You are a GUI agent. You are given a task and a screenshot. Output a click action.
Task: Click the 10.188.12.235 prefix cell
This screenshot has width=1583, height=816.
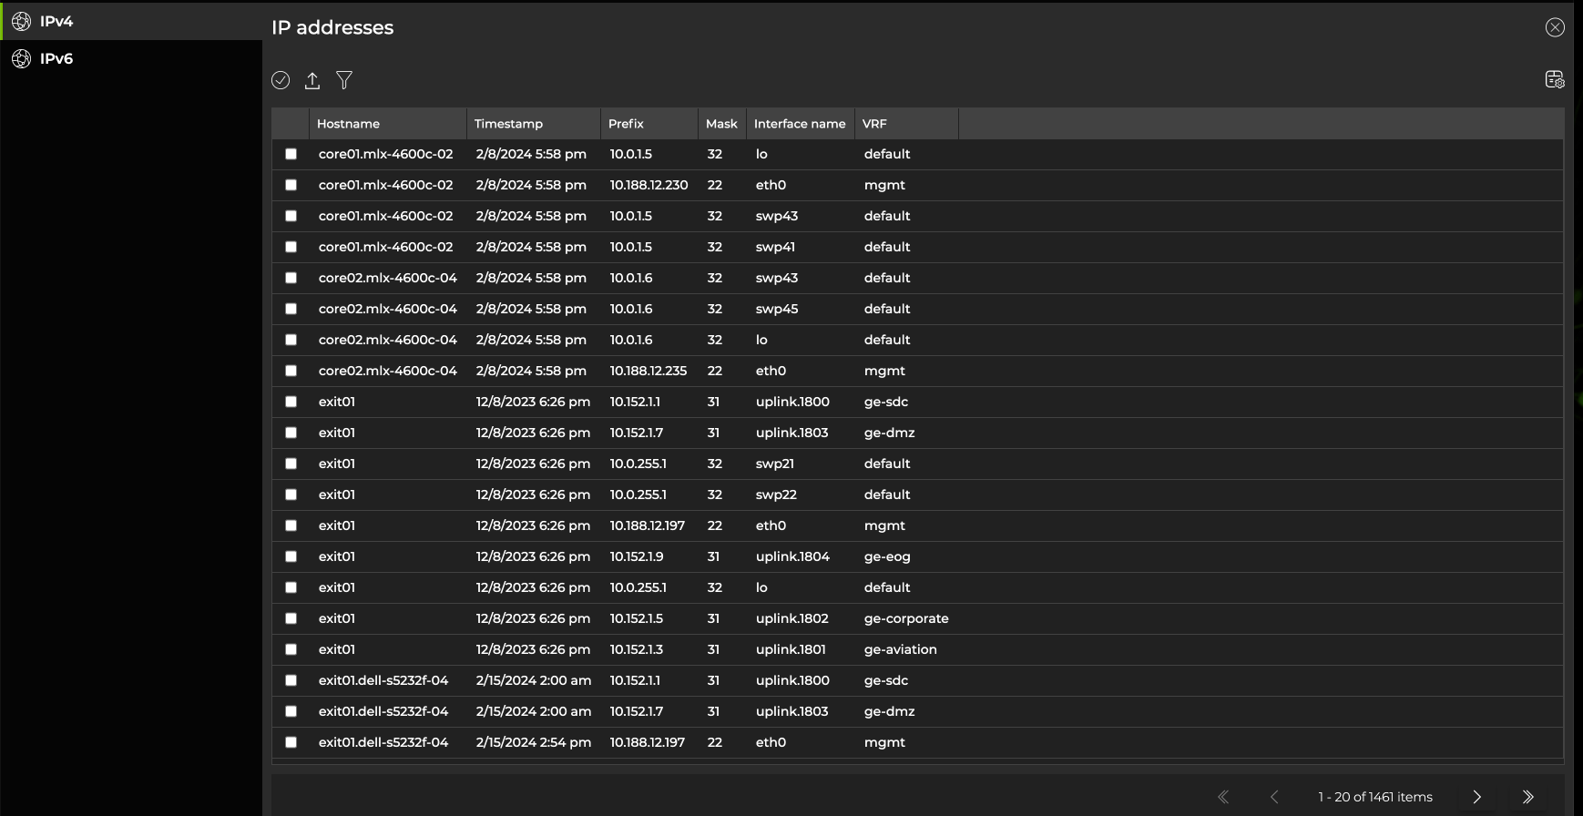[x=649, y=371]
